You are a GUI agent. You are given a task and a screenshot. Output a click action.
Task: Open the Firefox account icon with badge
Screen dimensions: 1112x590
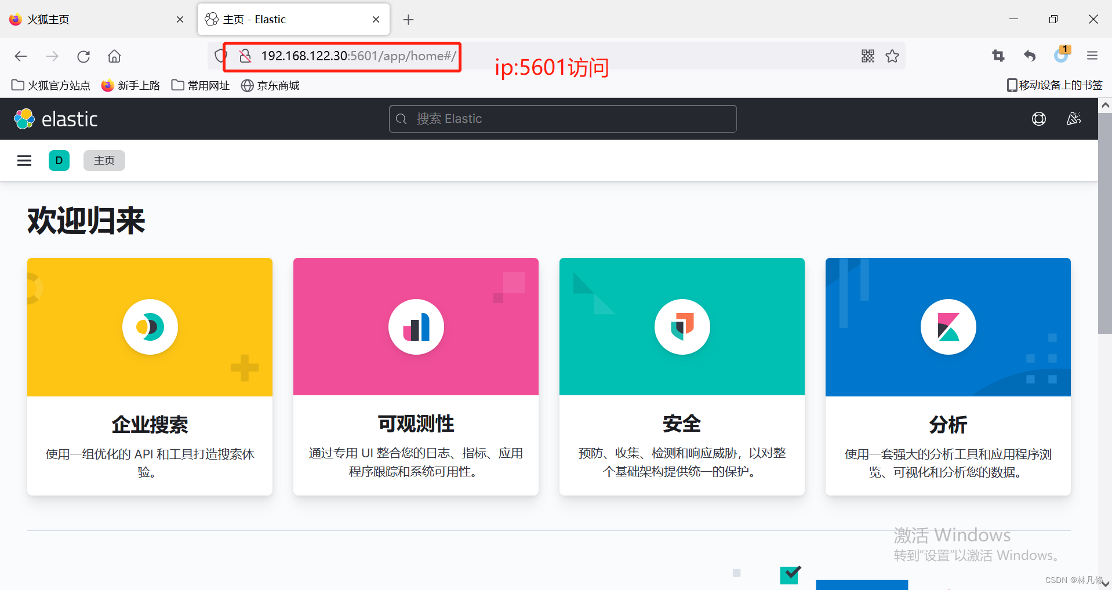point(1062,54)
